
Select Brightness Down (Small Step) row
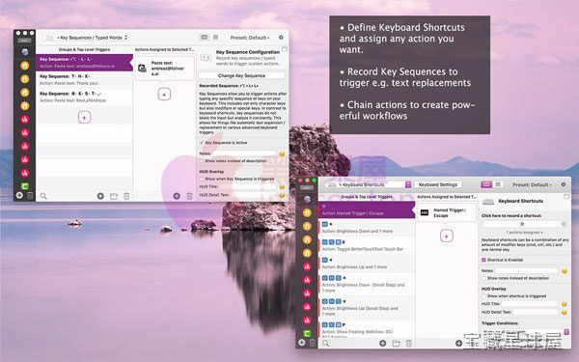367,284
